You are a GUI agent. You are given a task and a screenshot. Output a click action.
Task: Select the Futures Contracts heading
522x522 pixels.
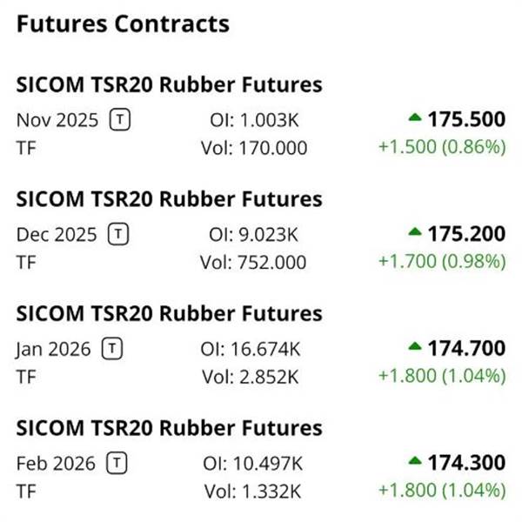[x=123, y=23]
